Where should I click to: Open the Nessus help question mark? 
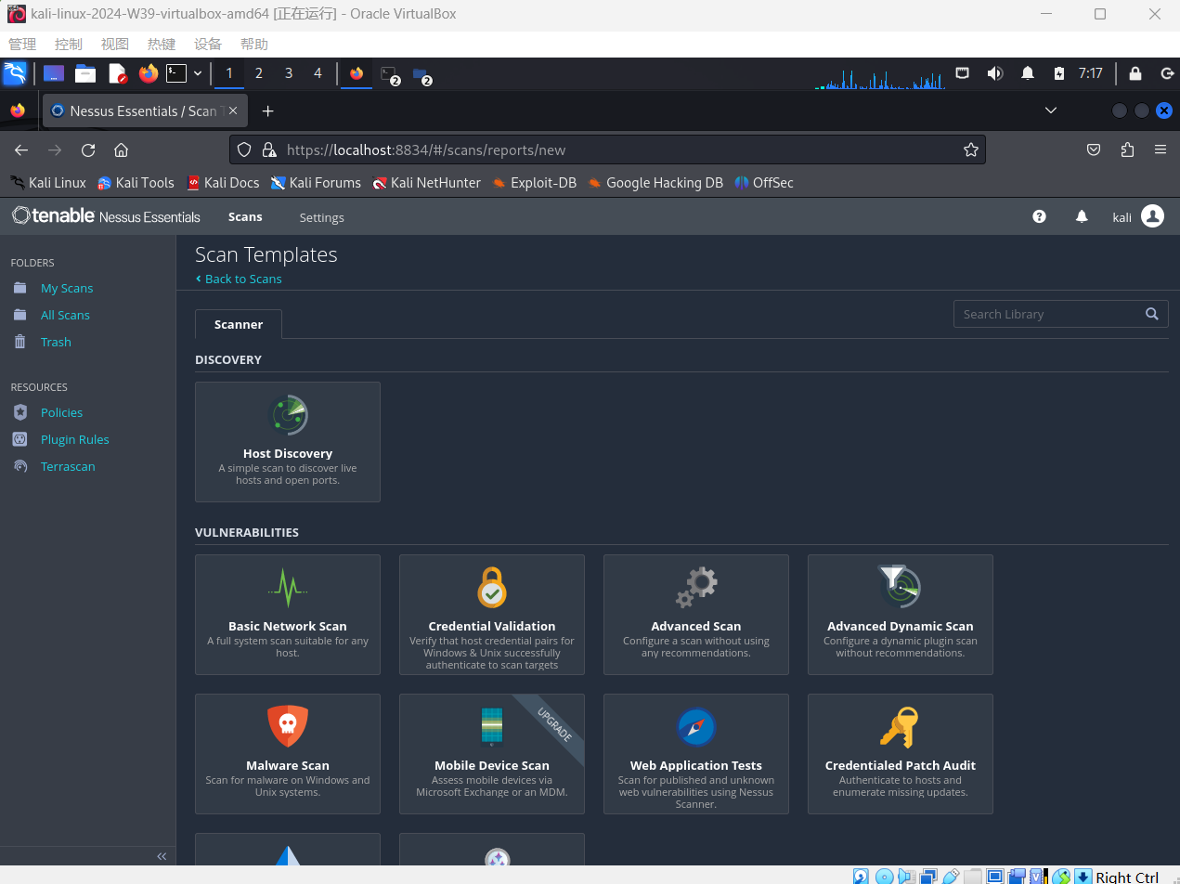pos(1039,216)
